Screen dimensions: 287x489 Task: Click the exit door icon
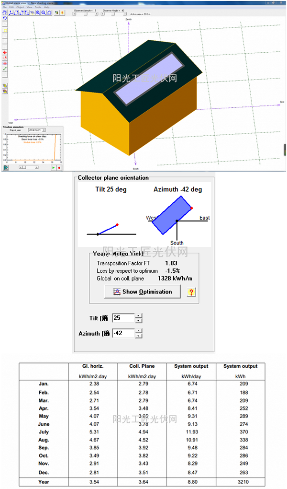pyautogui.click(x=6, y=168)
